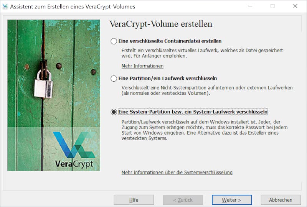This screenshot has width=307, height=207.
Task: Proceed with the 'Weiter >' button
Action: point(232,200)
